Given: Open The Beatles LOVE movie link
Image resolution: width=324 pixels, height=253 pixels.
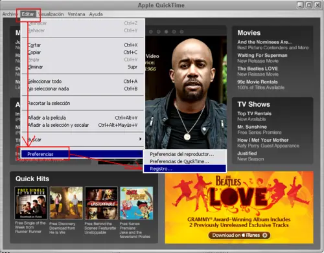Looking at the screenshot, I should [x=257, y=69].
